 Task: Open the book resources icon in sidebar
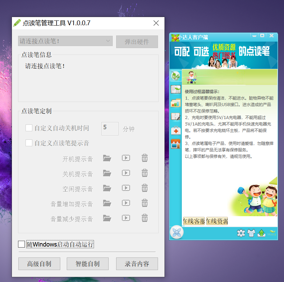point(176,89)
